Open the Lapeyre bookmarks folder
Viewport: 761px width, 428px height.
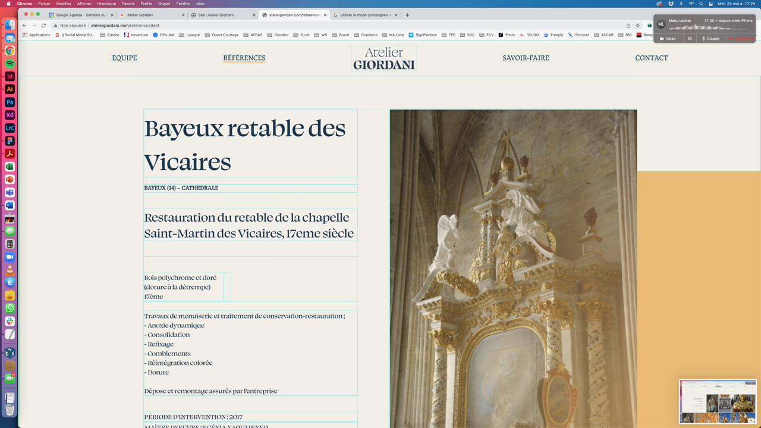coord(190,35)
